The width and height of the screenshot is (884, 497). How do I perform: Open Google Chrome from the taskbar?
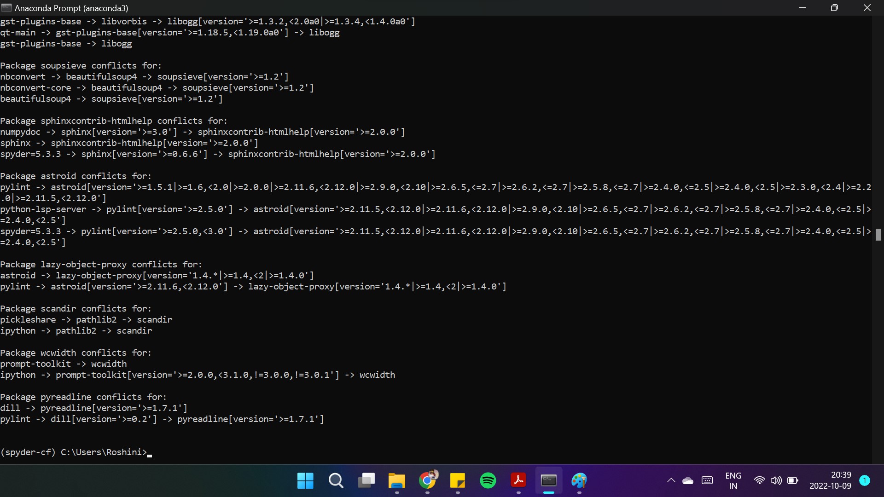(428, 480)
